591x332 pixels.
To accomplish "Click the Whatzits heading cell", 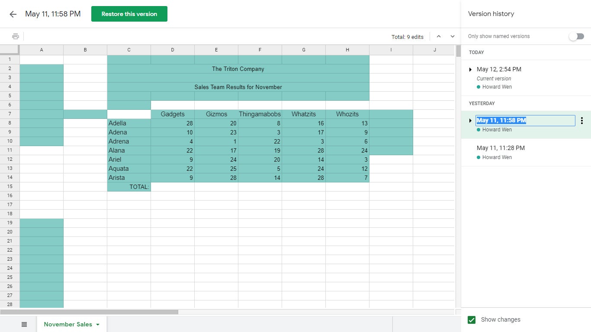I will pos(304,114).
